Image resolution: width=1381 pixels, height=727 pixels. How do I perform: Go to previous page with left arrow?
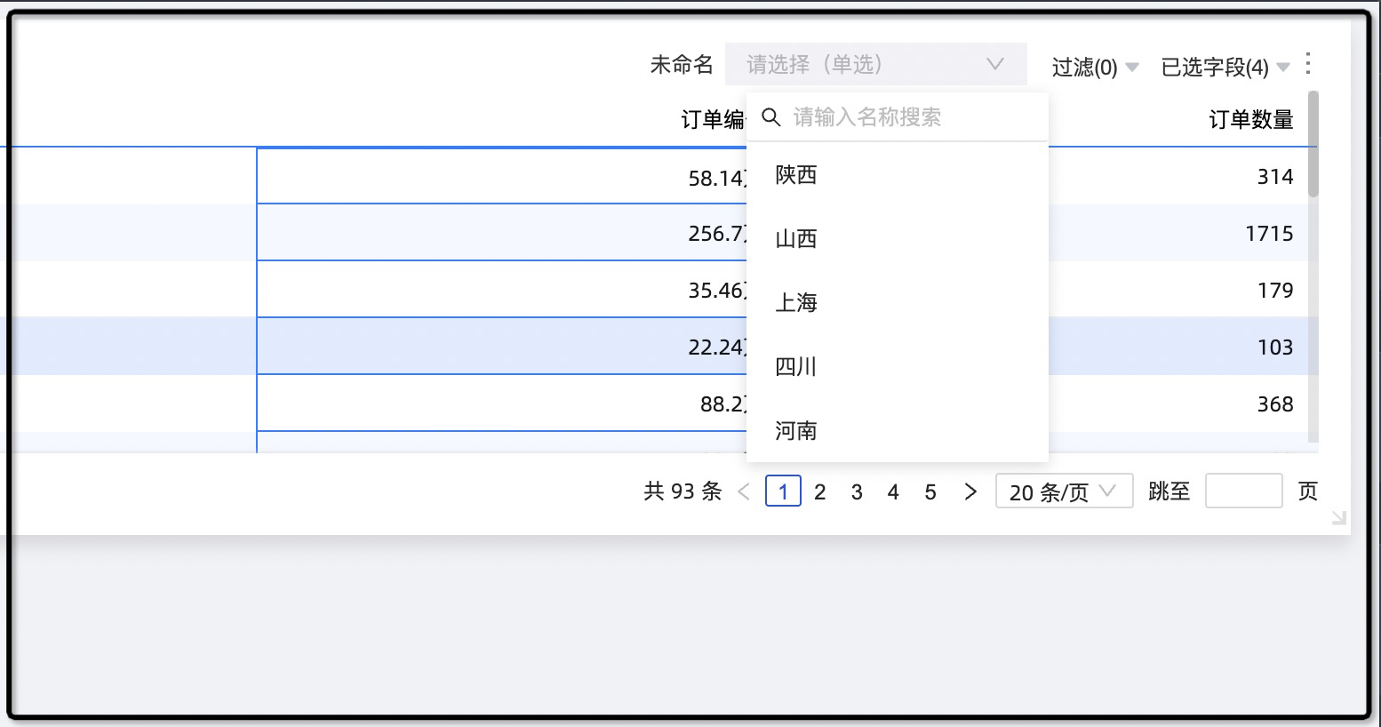point(745,491)
